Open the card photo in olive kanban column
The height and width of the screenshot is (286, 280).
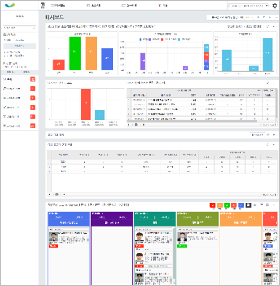[183, 237]
